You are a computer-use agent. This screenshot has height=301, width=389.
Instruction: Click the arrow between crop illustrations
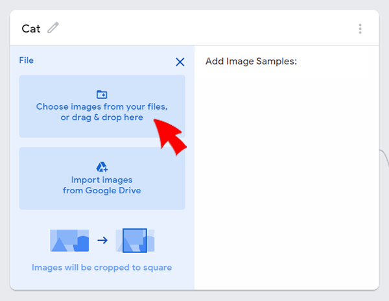(x=102, y=240)
